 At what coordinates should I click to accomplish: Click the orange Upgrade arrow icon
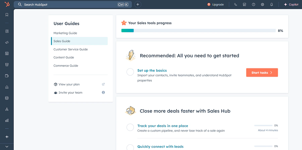(x=209, y=4)
